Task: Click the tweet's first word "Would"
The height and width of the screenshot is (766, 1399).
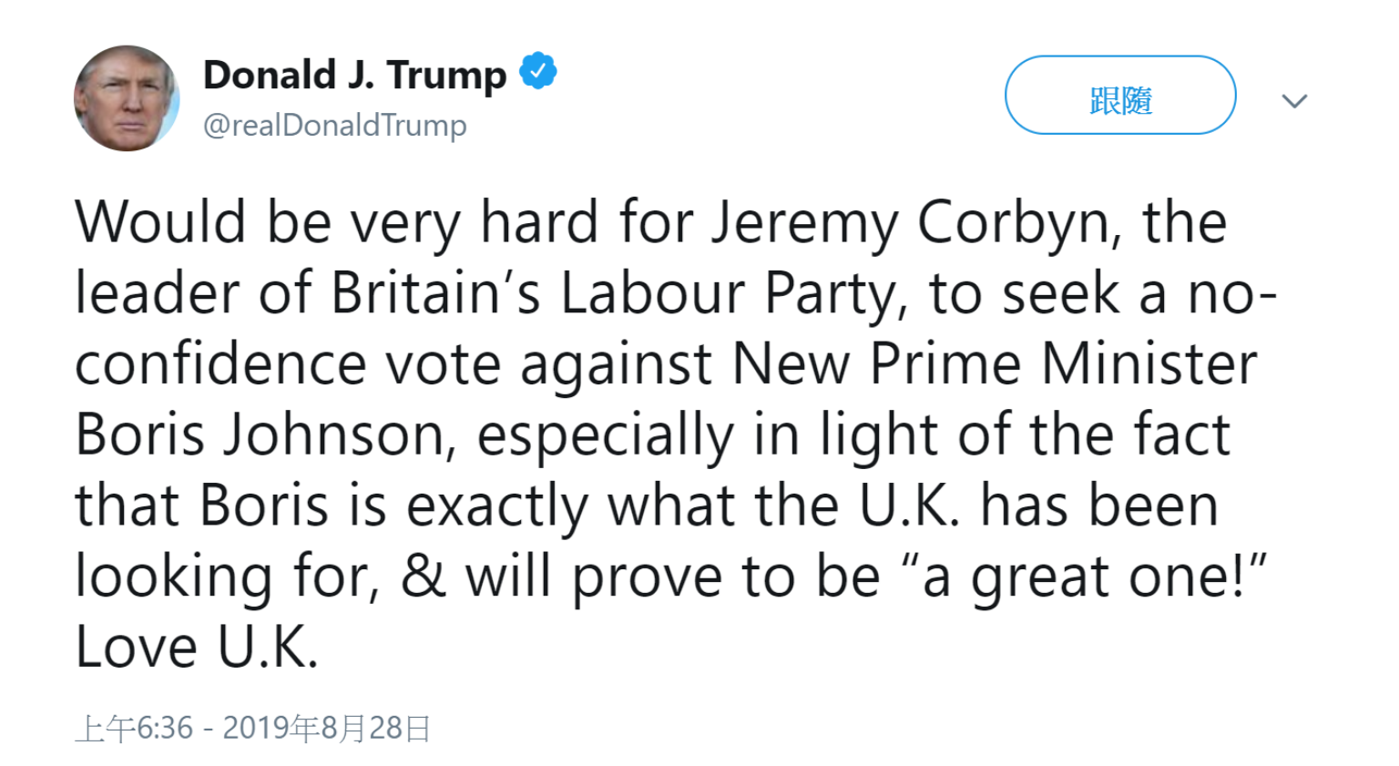Action: pos(160,222)
